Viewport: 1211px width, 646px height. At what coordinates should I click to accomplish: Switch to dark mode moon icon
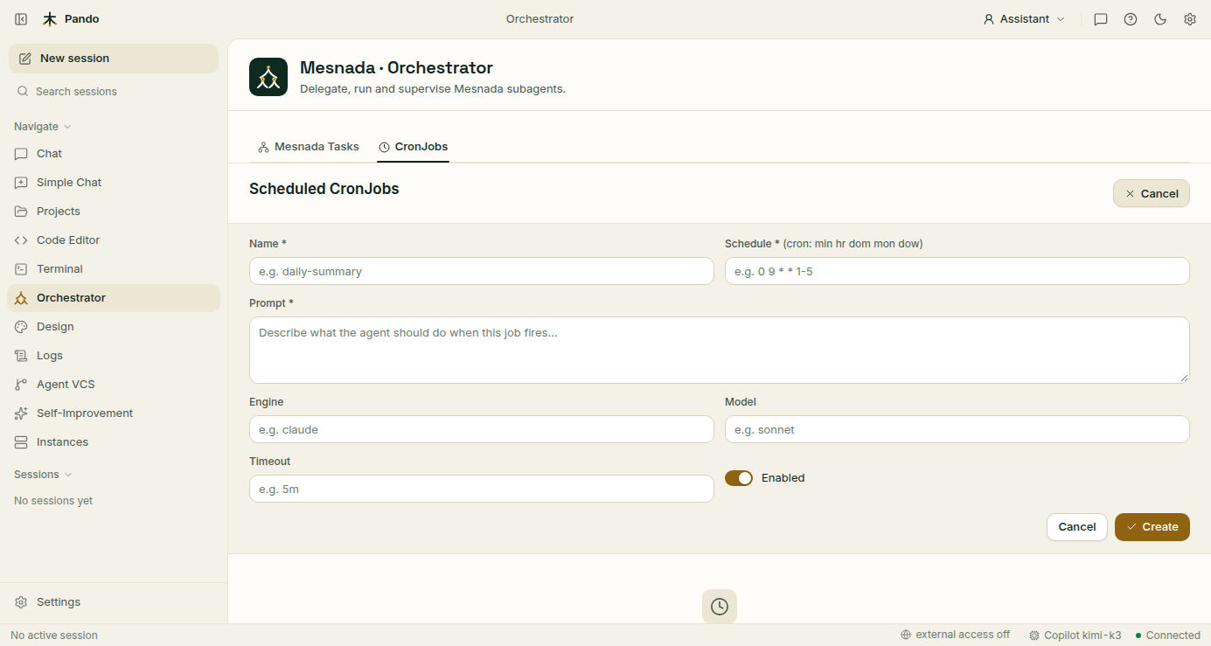[1160, 19]
